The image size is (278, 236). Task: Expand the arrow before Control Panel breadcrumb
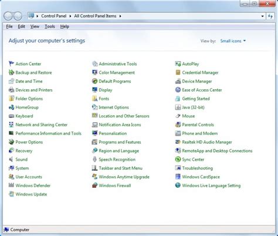37,16
